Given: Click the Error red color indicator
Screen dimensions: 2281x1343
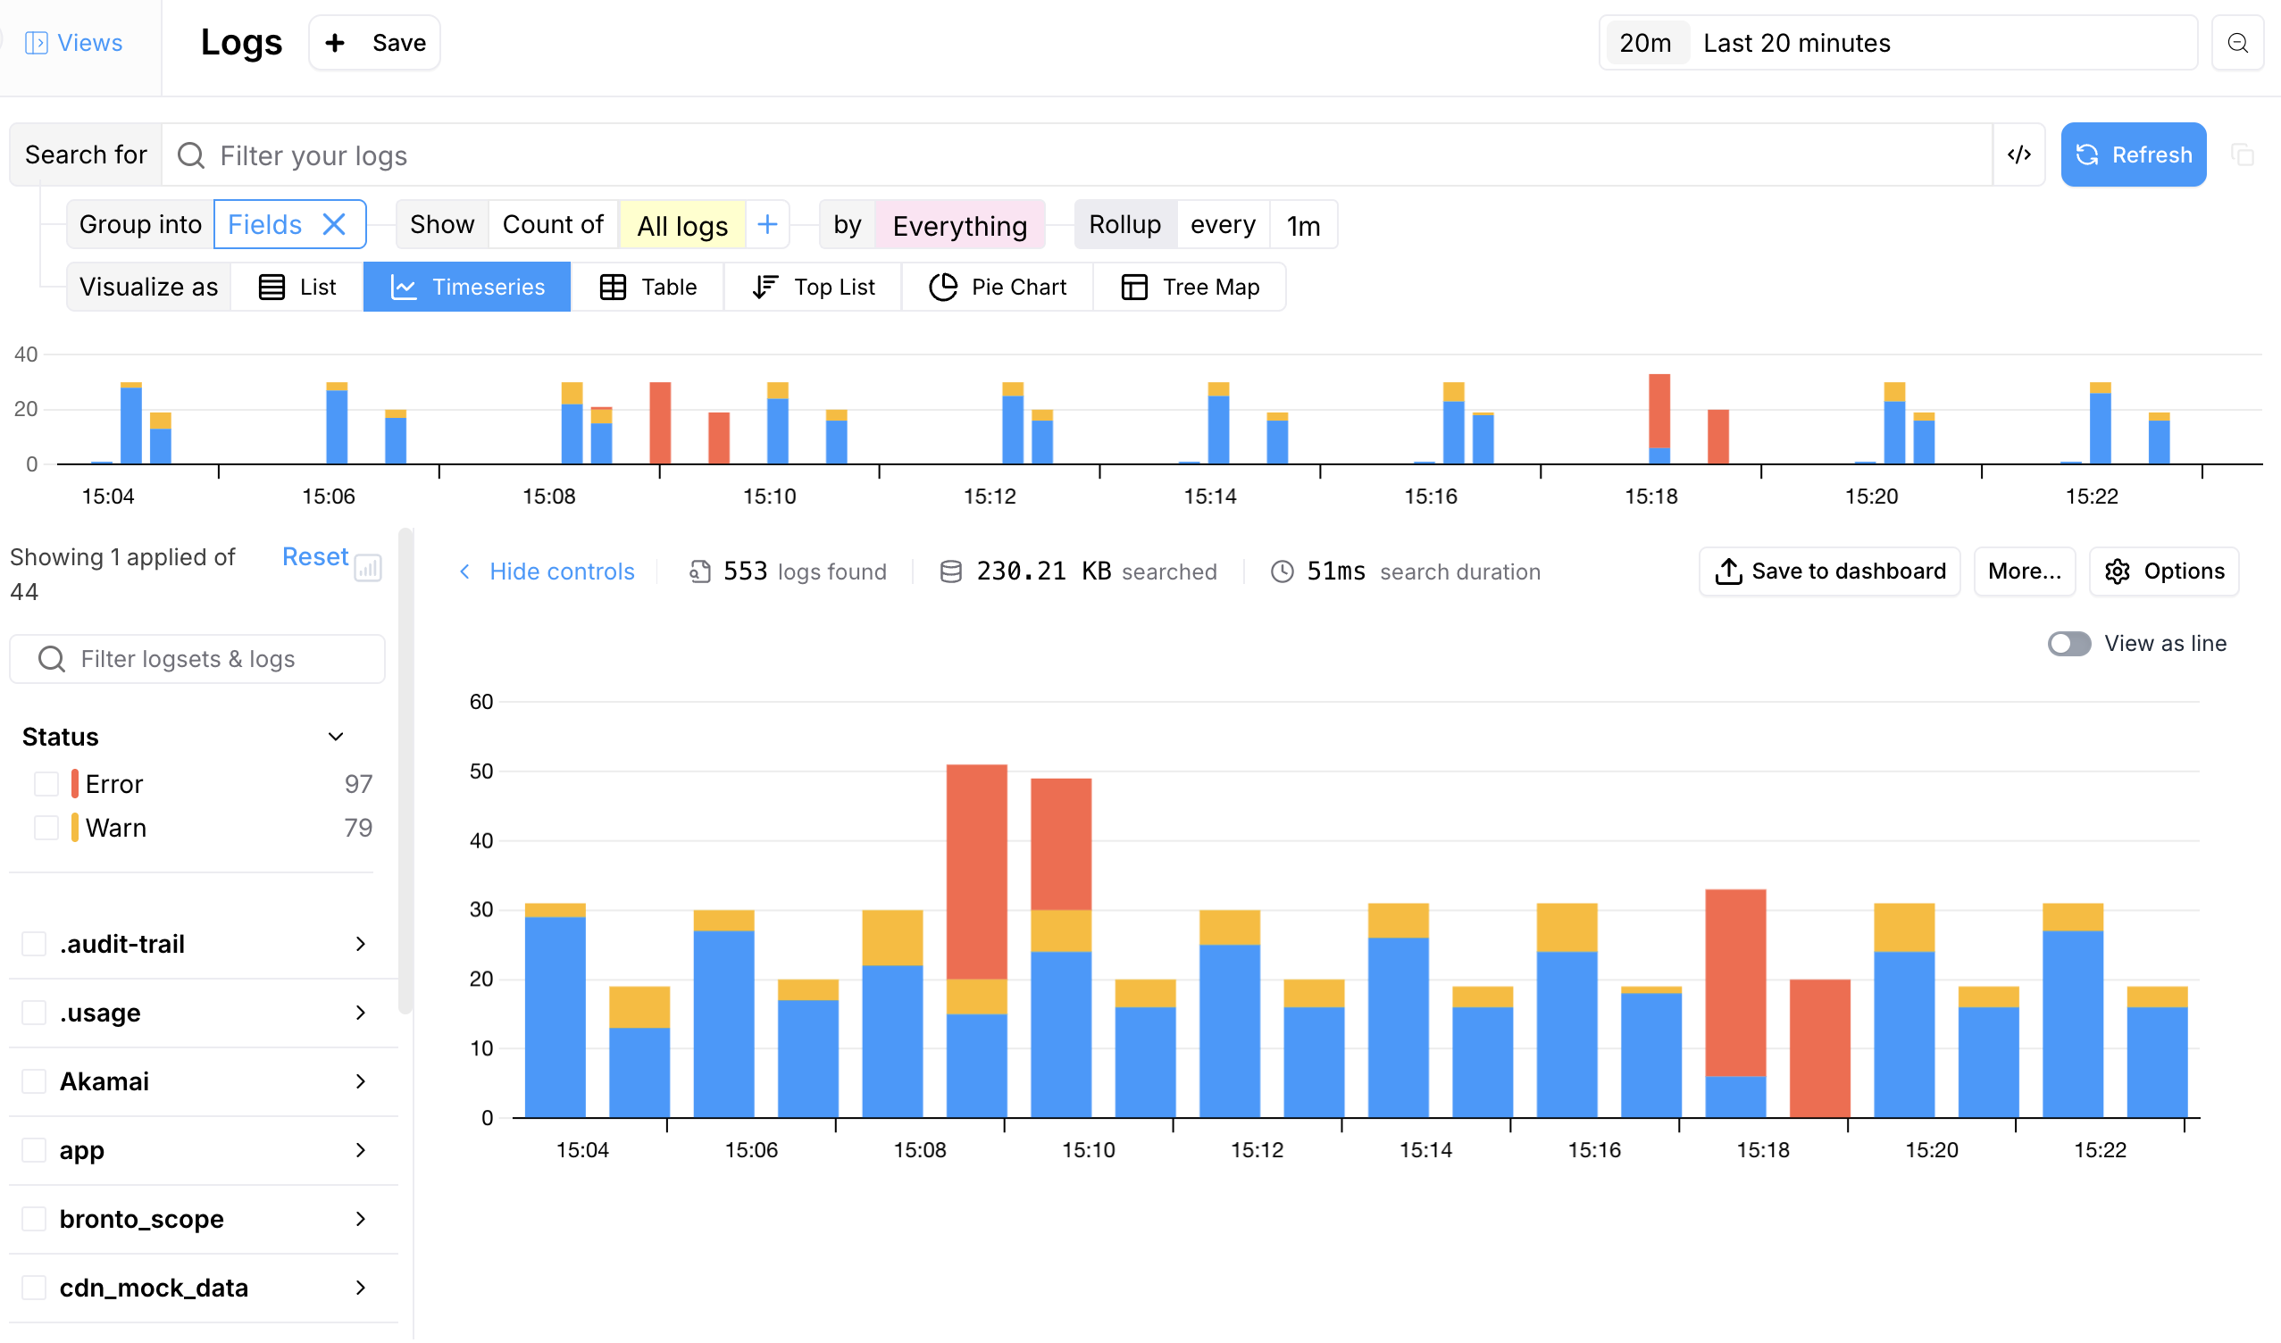Looking at the screenshot, I should pyautogui.click(x=73, y=783).
